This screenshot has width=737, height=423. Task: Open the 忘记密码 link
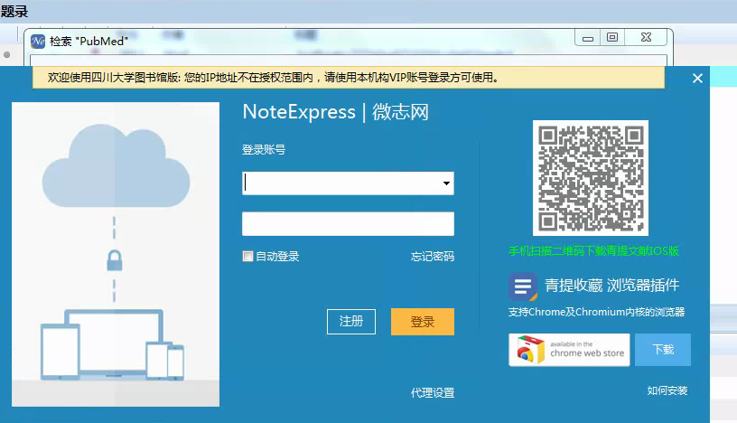click(x=433, y=257)
